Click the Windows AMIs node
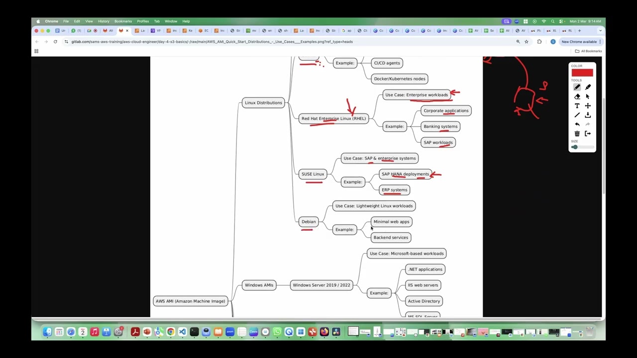This screenshot has width=637, height=358. pyautogui.click(x=259, y=285)
